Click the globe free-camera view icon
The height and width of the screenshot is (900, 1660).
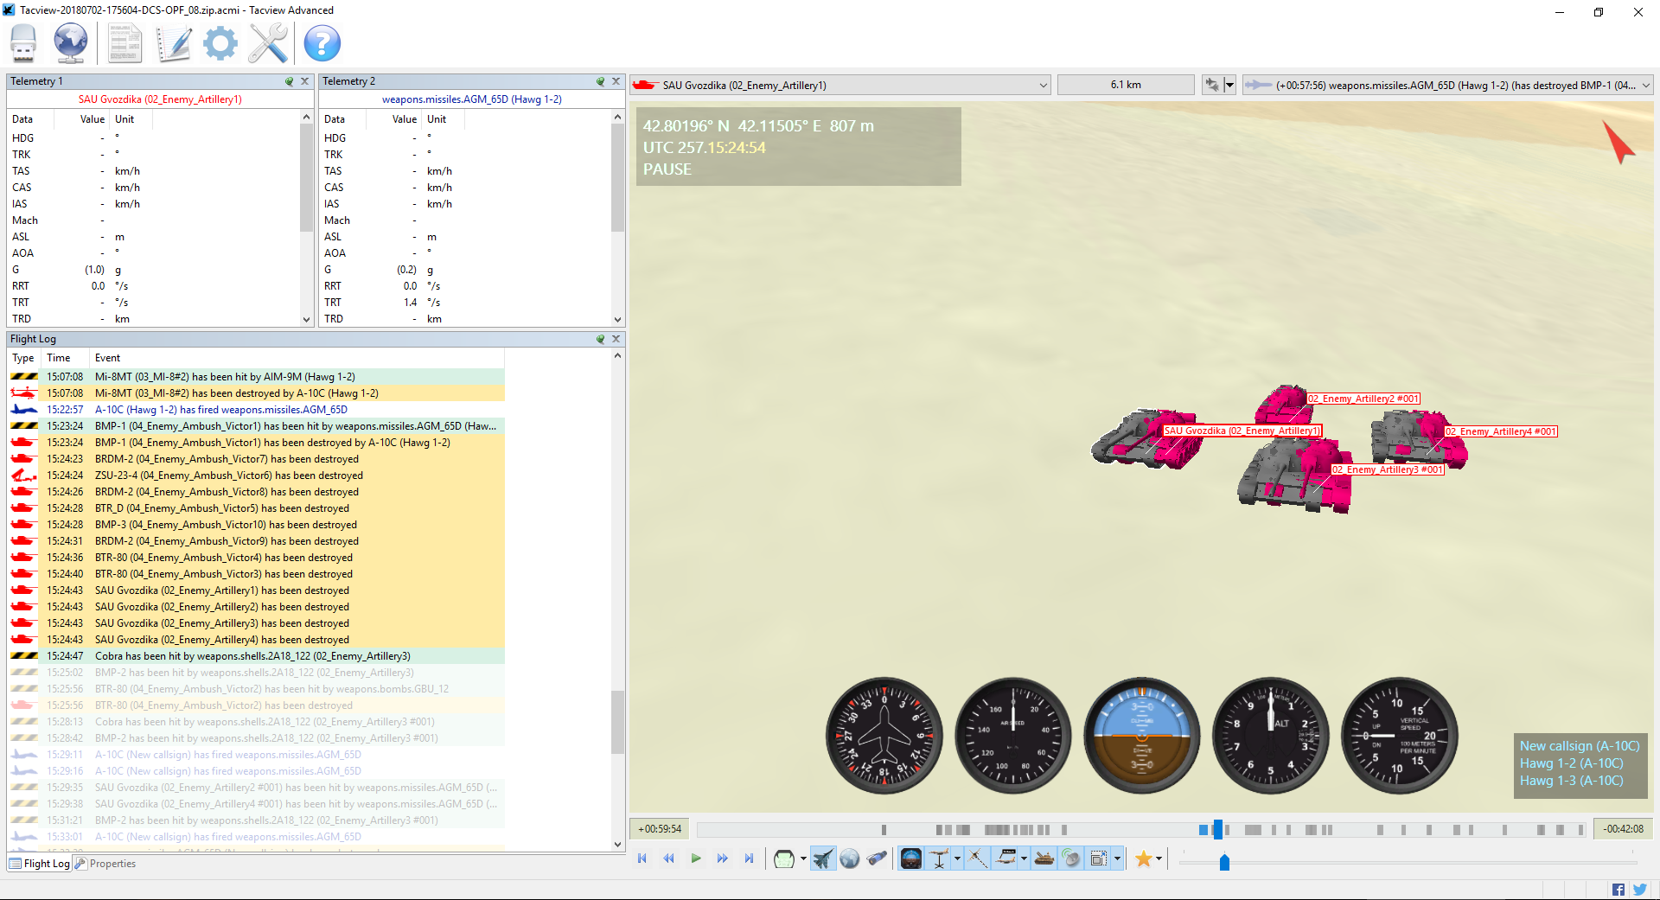coord(850,859)
